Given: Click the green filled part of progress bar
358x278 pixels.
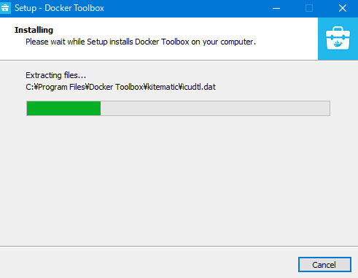Looking at the screenshot, I should point(63,108).
